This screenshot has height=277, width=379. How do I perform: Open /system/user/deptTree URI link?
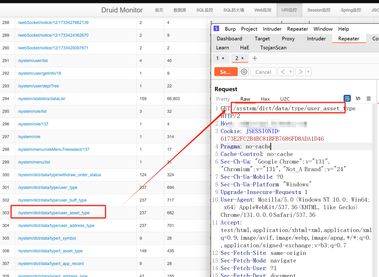38,86
